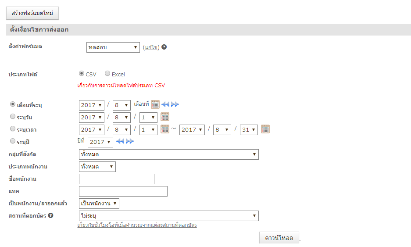Click the ชื่อพนักงาน text input field
Viewport: 411px width, 247px height.
point(117,179)
